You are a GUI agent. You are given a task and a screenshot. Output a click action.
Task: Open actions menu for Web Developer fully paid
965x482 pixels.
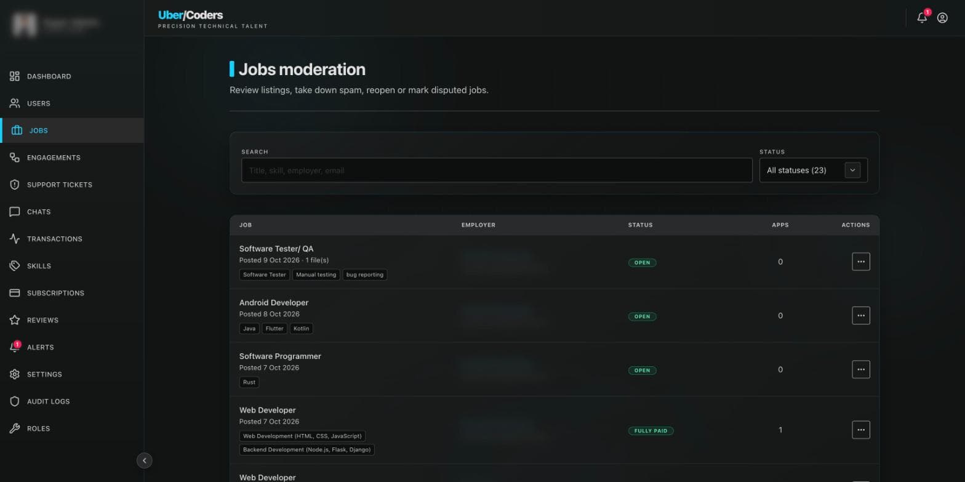click(x=861, y=430)
